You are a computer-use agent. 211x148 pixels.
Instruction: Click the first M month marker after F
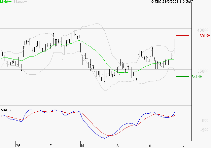pos(82,146)
